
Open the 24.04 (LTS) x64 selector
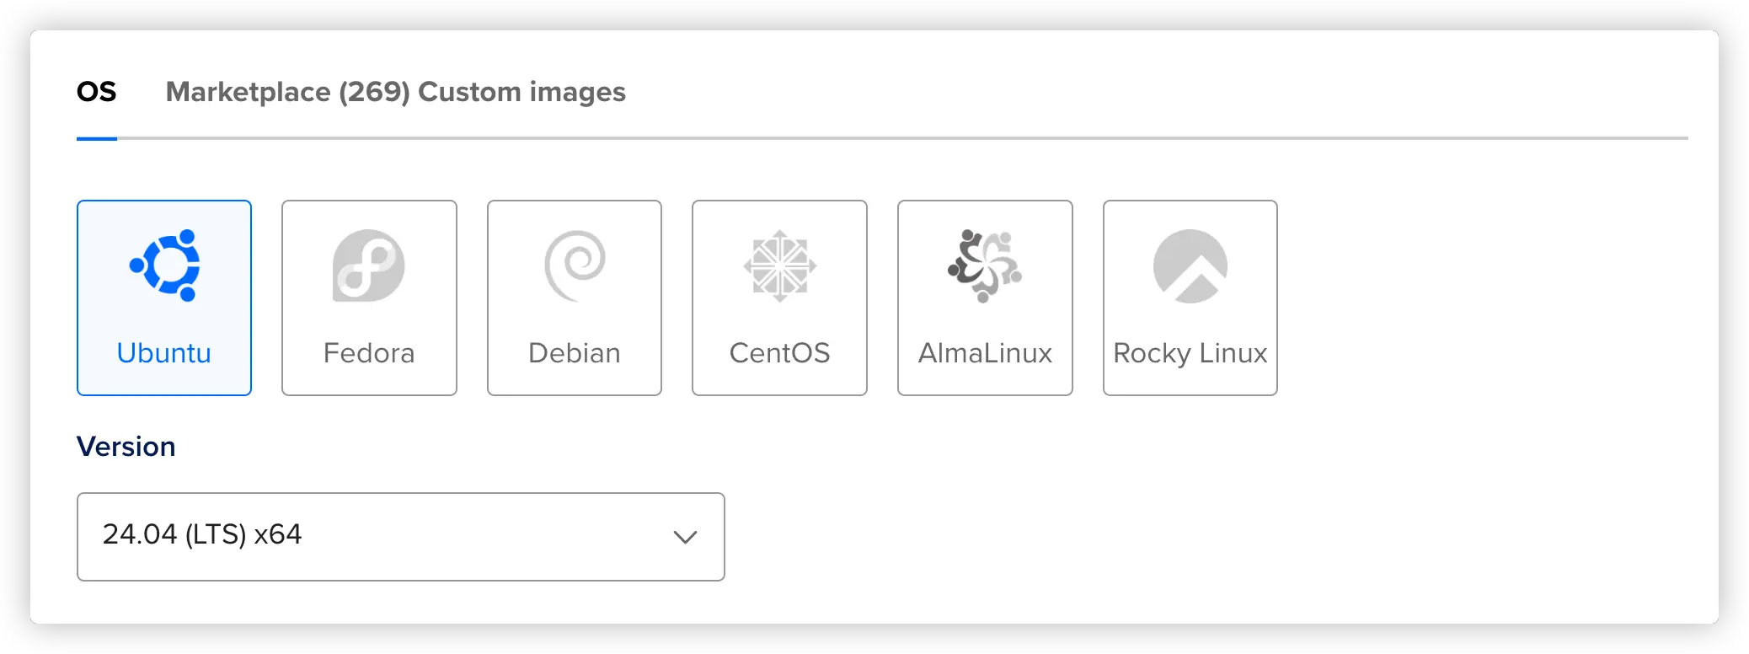pyautogui.click(x=401, y=537)
